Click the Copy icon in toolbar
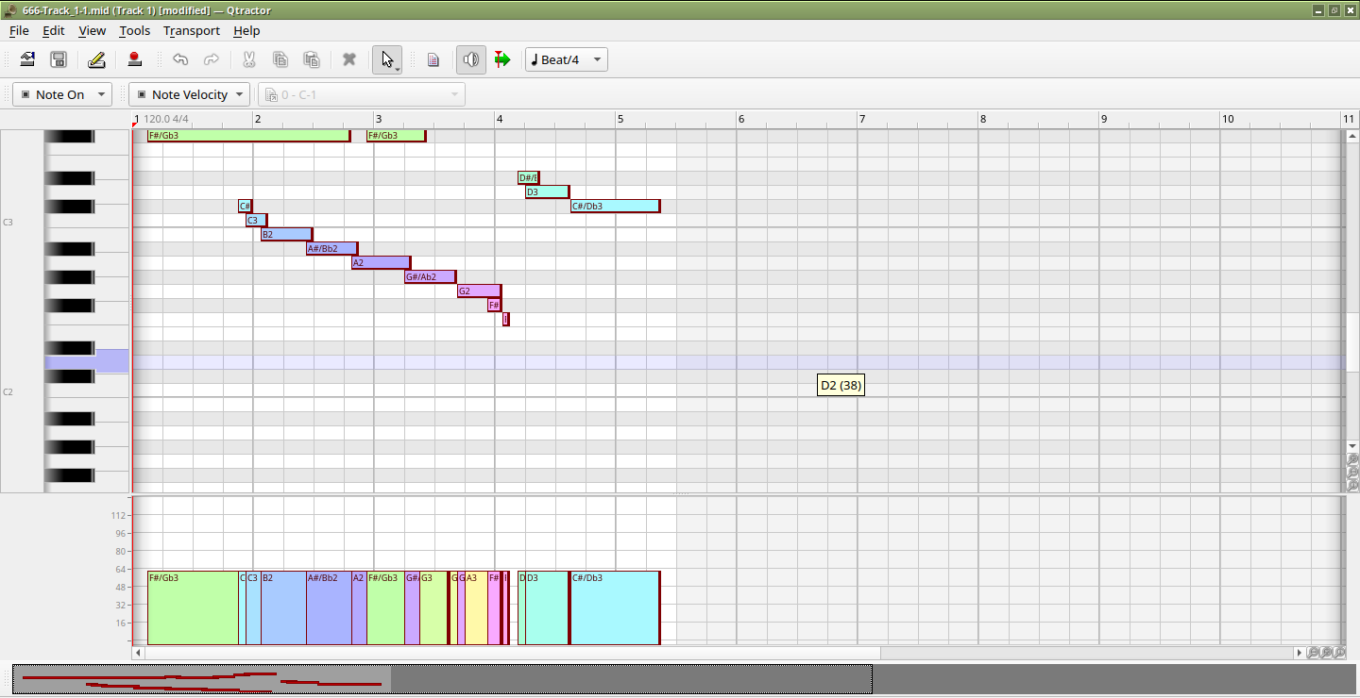 click(x=280, y=59)
